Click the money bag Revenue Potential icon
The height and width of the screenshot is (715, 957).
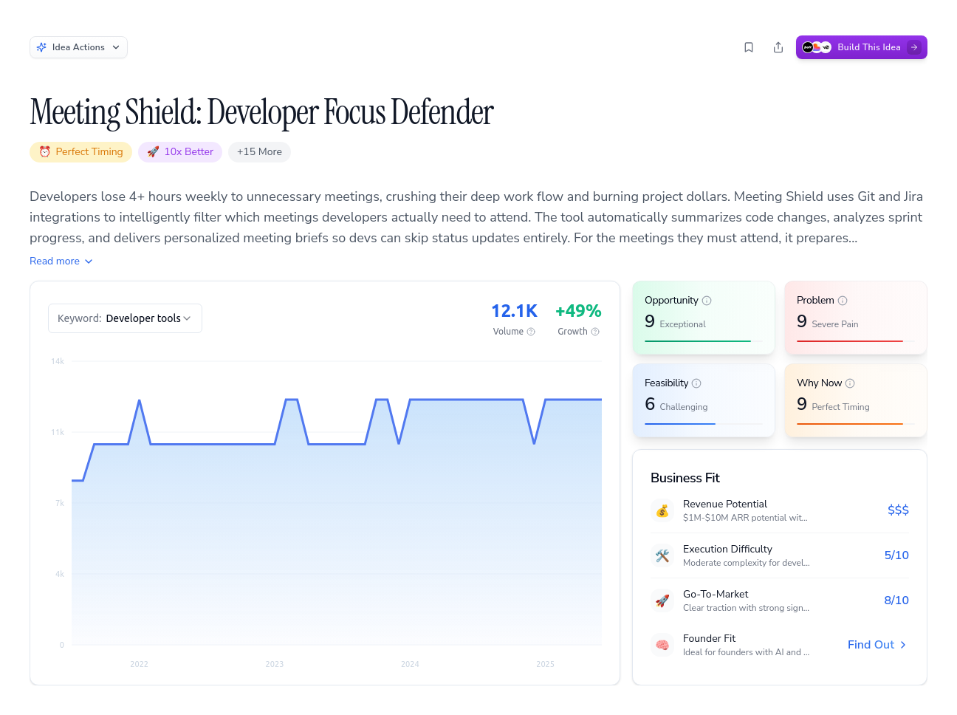point(662,510)
